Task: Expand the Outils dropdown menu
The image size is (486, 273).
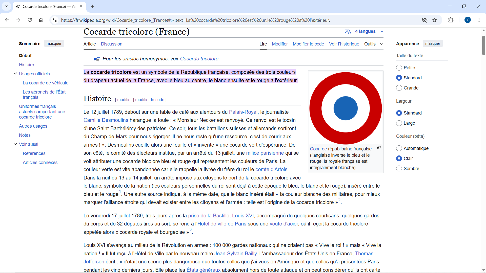Action: click(x=373, y=44)
